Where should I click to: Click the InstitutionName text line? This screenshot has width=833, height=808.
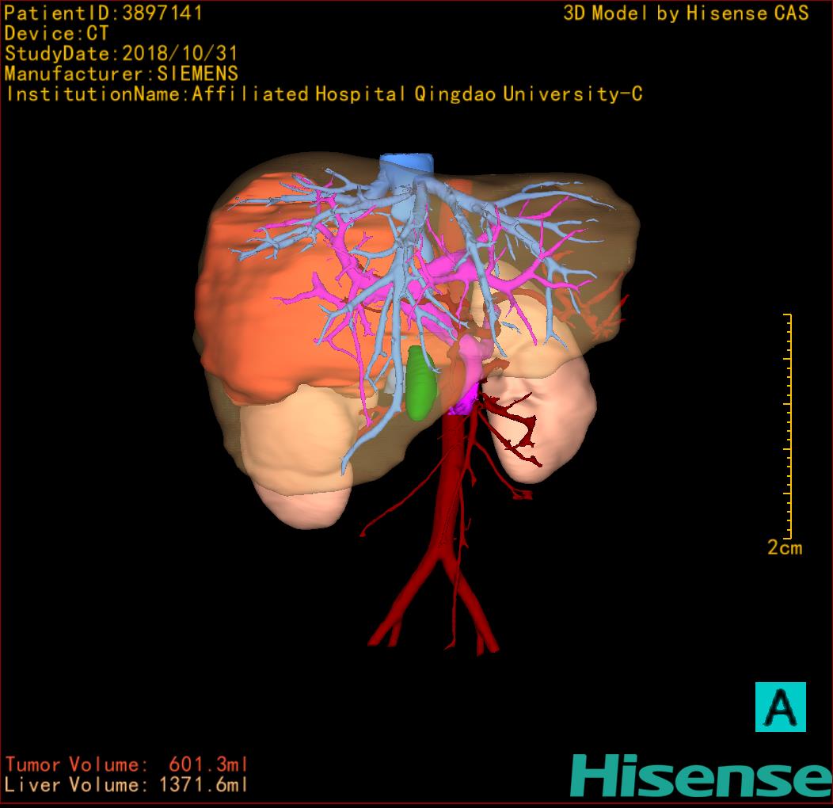(323, 94)
